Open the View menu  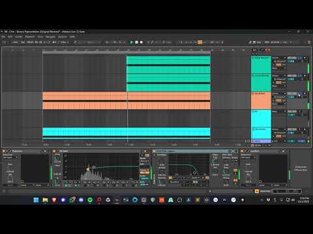coord(40,37)
